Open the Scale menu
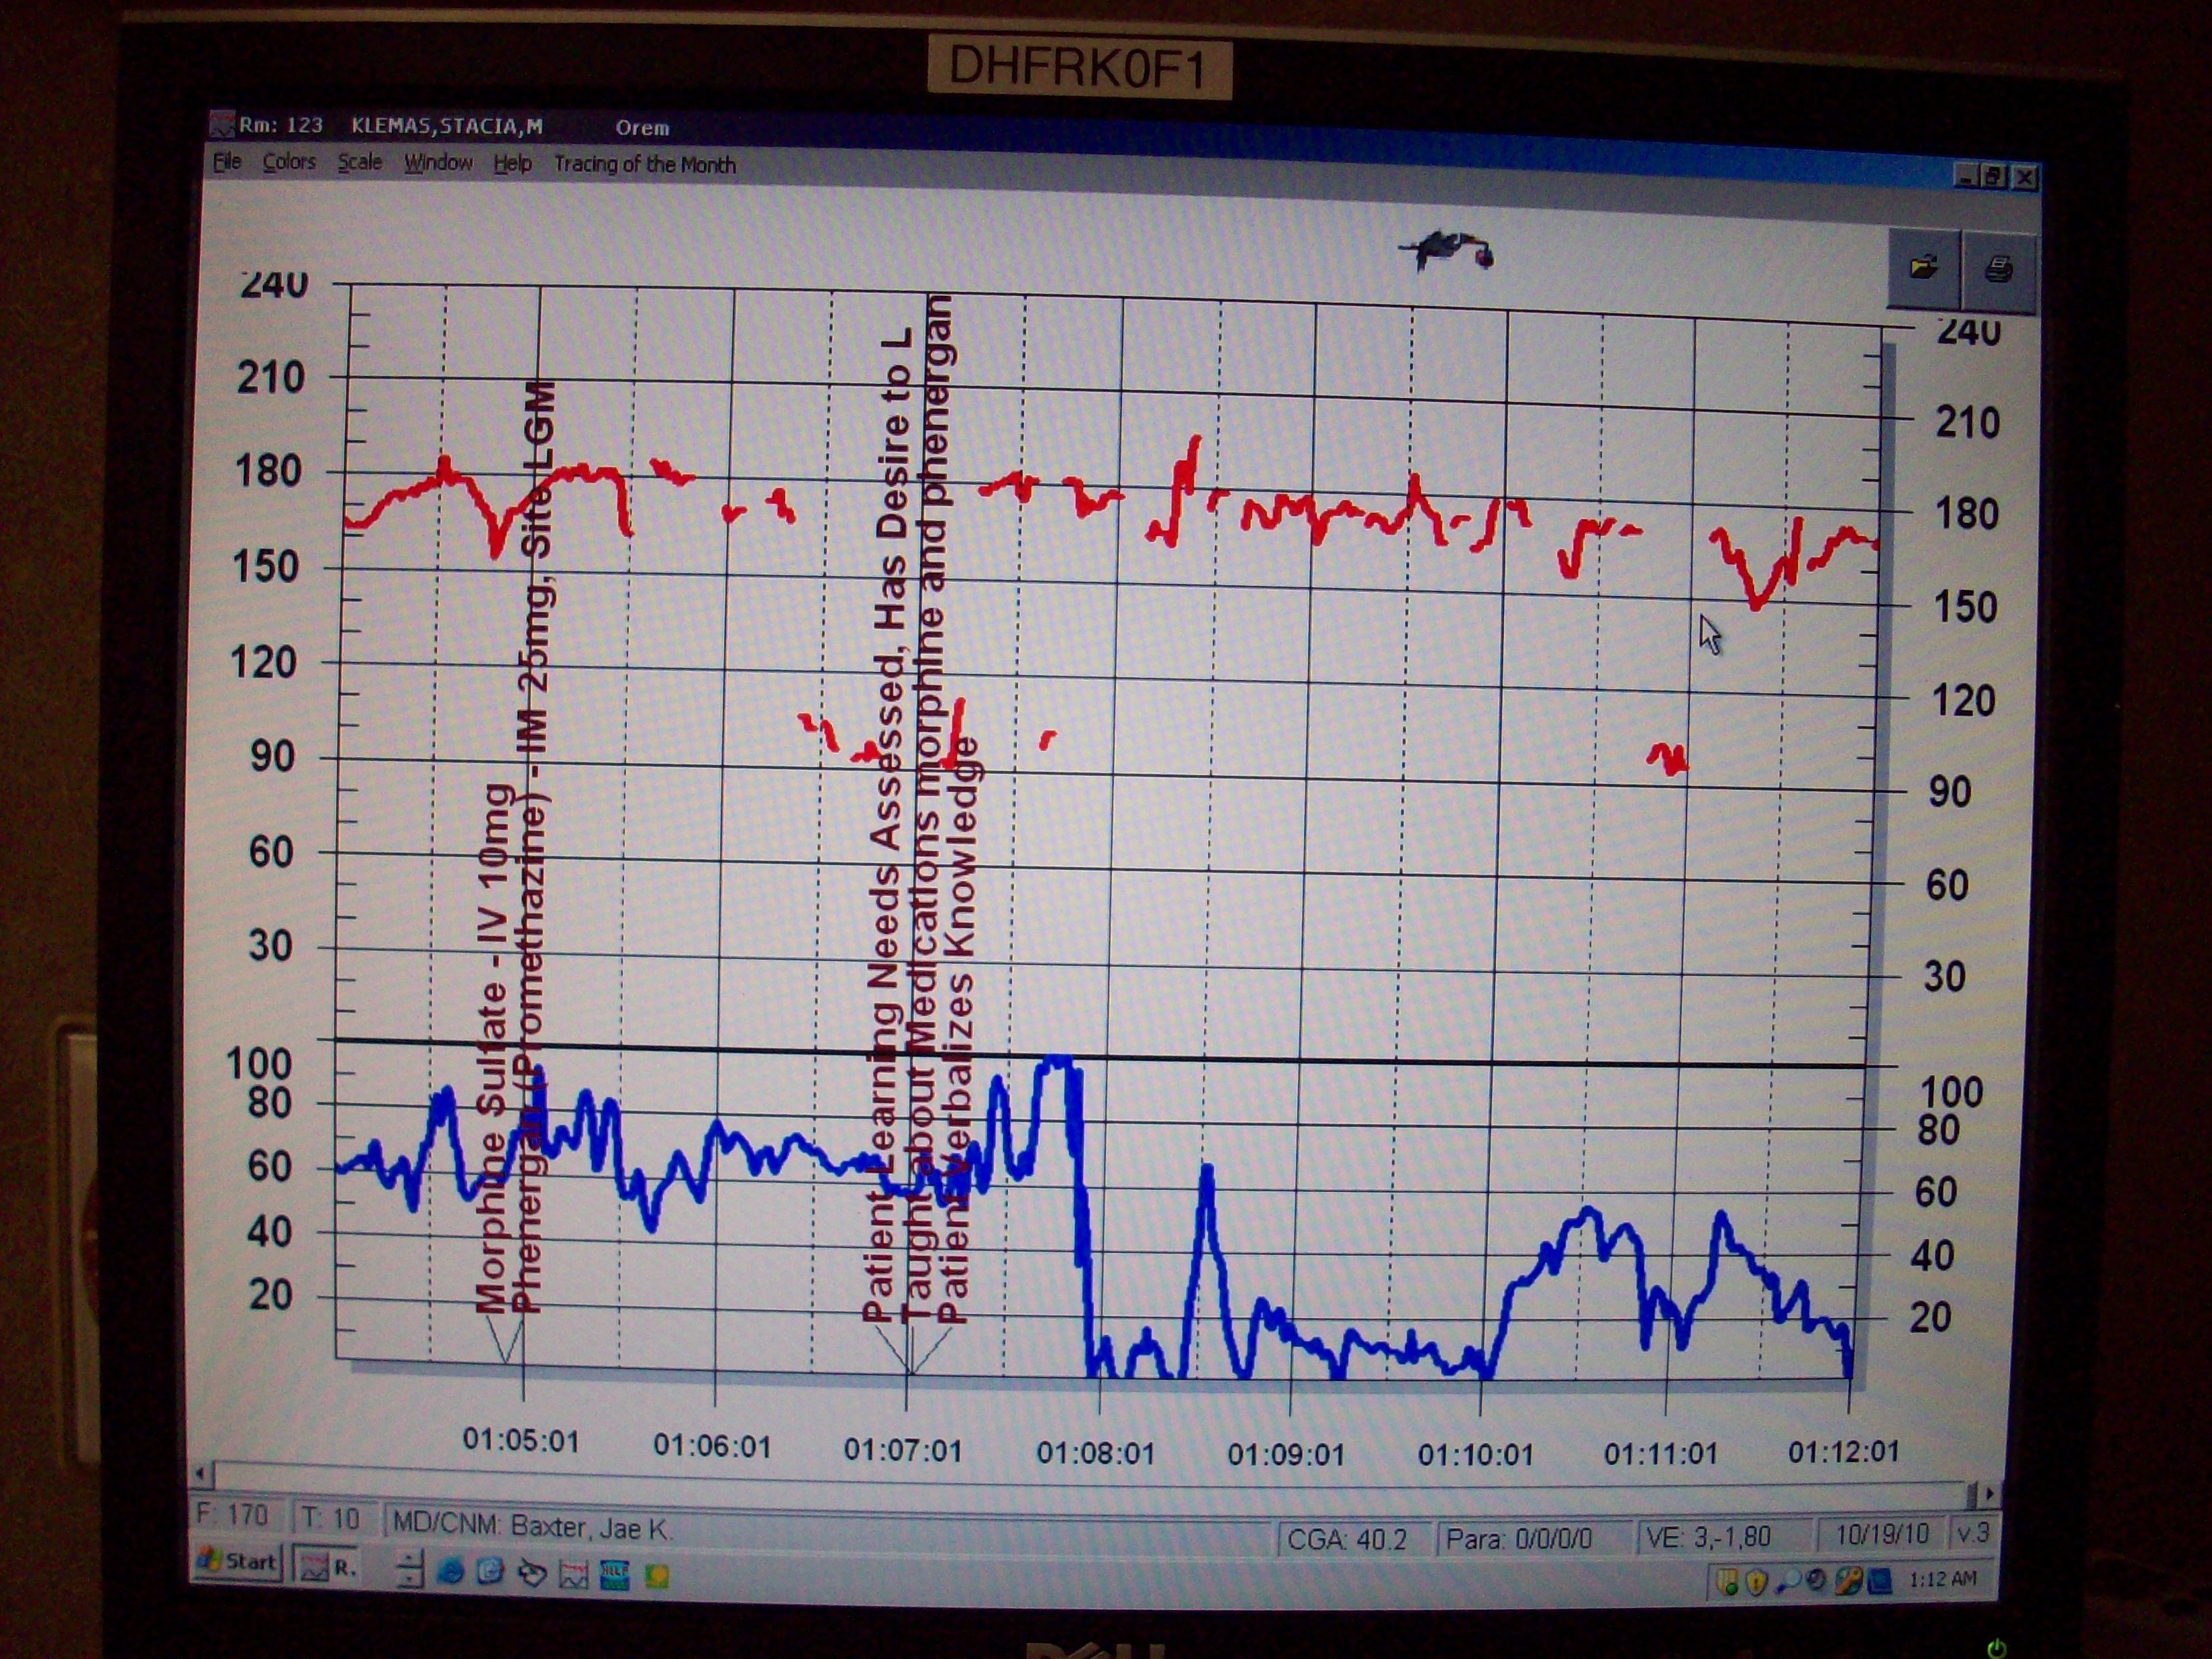 click(359, 162)
